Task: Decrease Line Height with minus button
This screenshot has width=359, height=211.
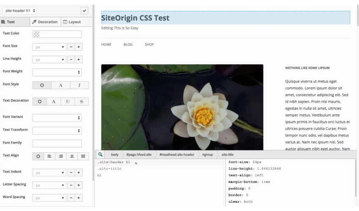Action: (71, 60)
